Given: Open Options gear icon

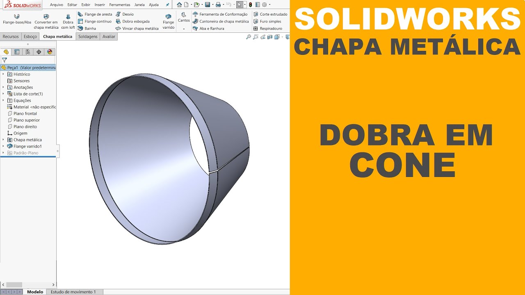Looking at the screenshot, I should pyautogui.click(x=265, y=5).
